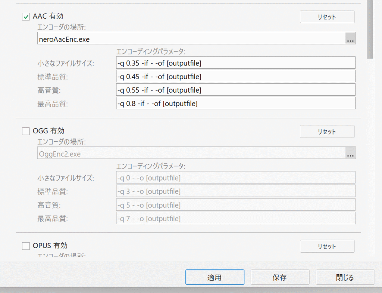Browse for OggEnc2.exe encoder location
The width and height of the screenshot is (382, 293).
pyautogui.click(x=350, y=153)
